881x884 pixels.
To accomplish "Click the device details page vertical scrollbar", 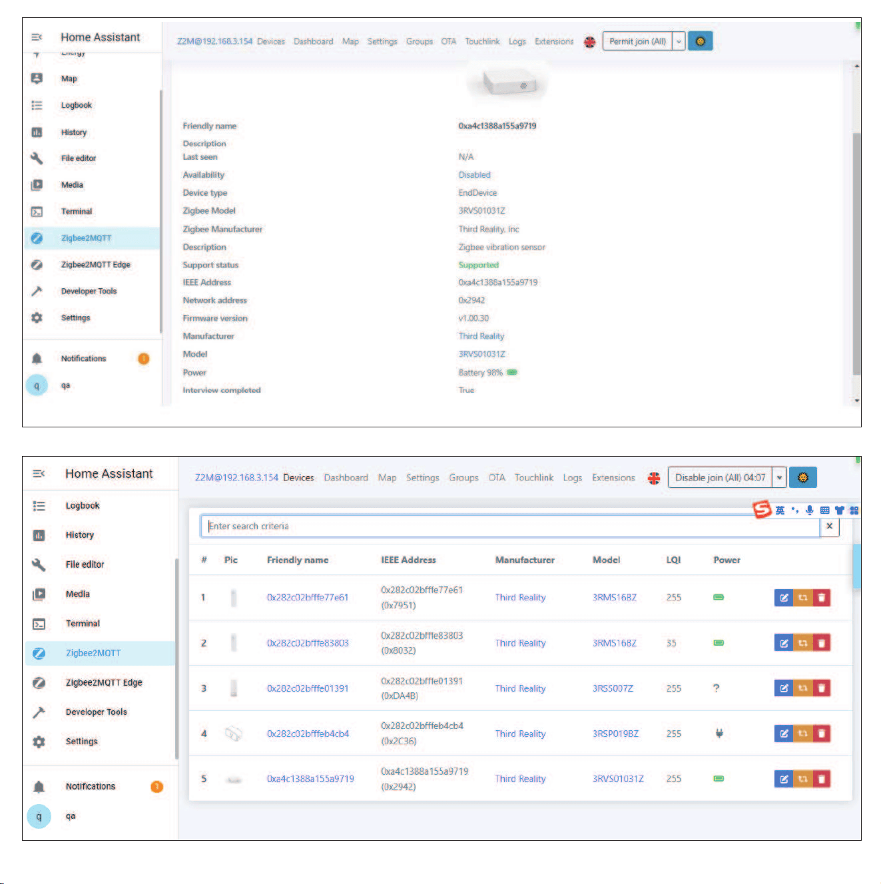I will (x=856, y=253).
